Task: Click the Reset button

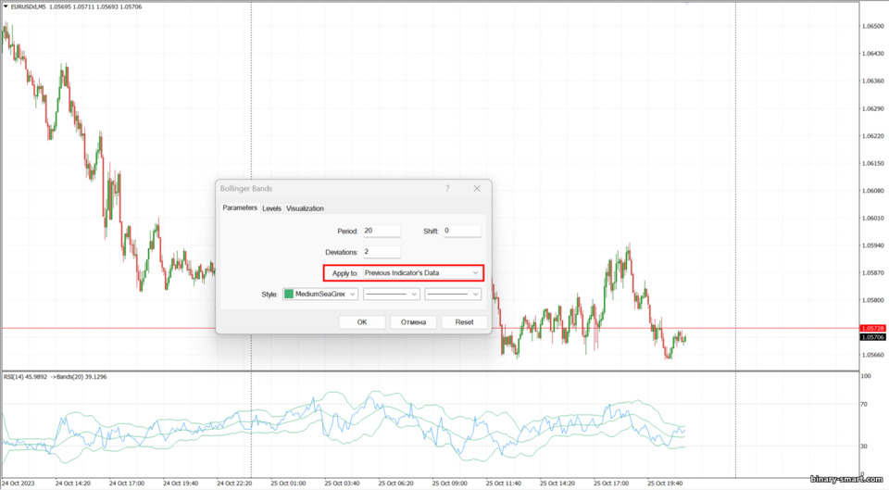Action: pos(464,322)
